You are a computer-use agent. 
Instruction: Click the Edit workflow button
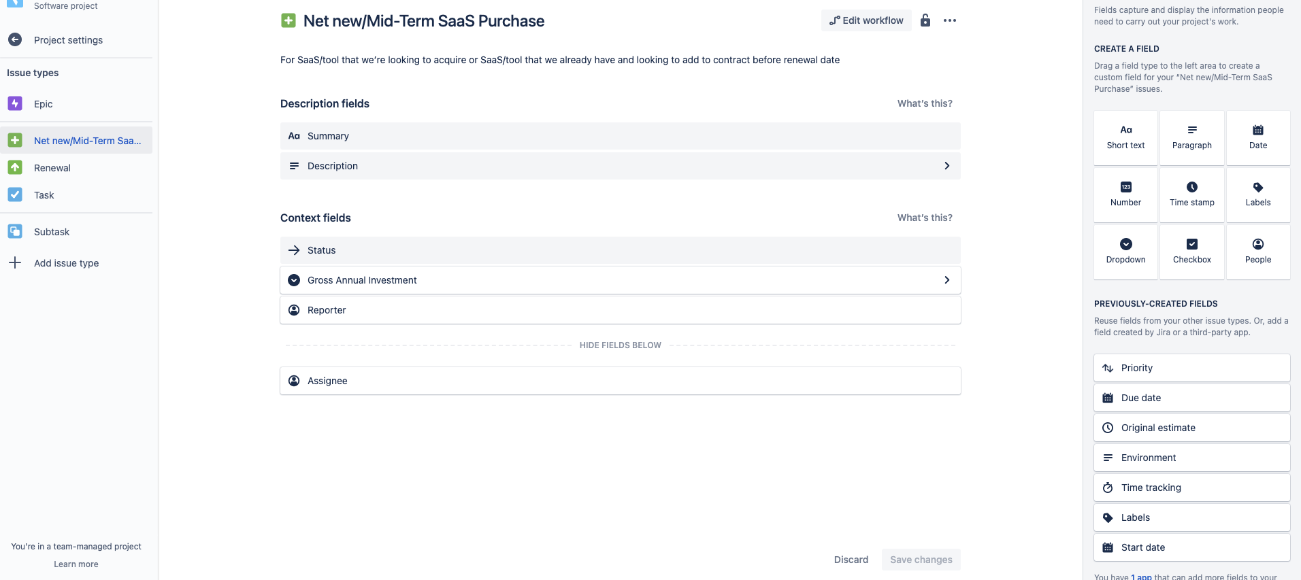[x=866, y=20]
